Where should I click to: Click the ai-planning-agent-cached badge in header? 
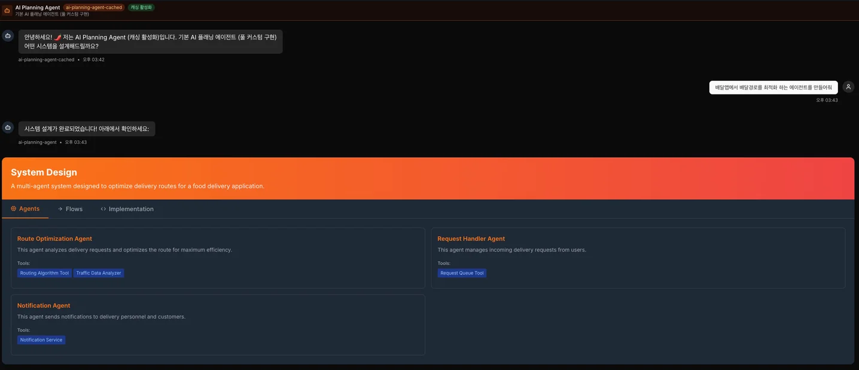(x=94, y=8)
